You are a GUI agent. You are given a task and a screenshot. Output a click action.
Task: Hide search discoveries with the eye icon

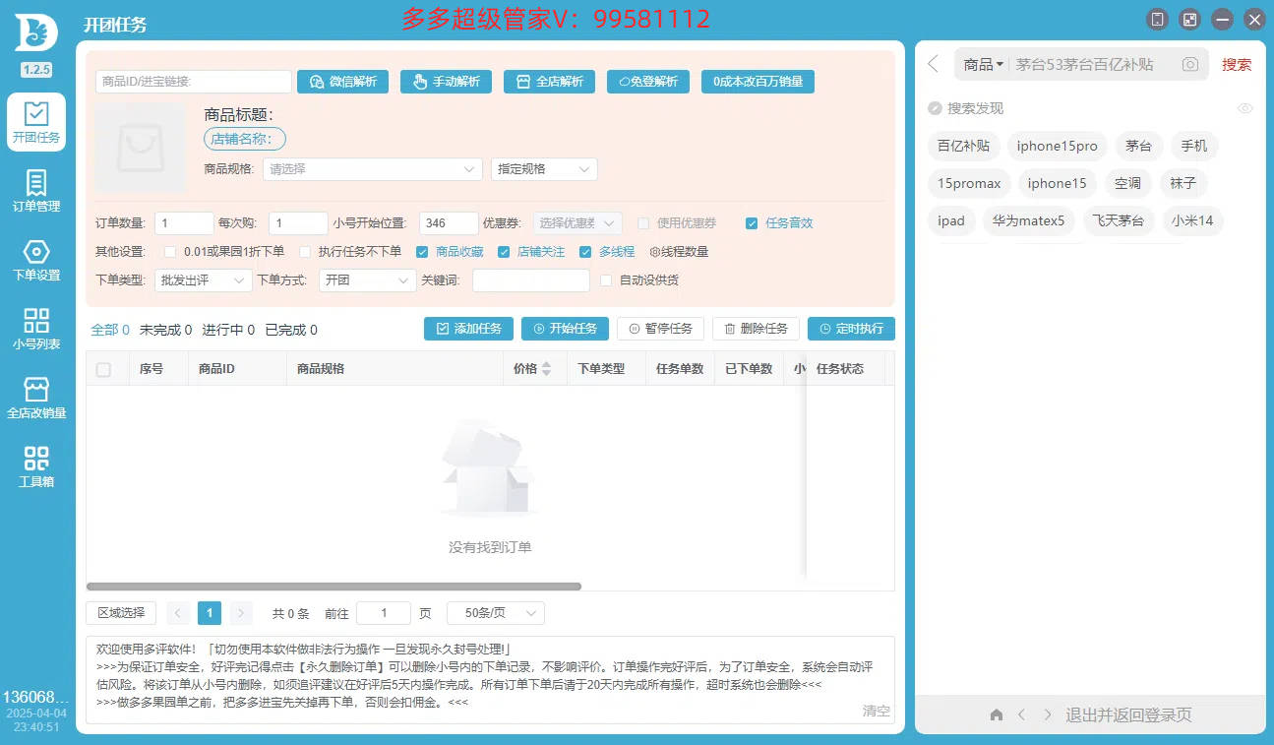pos(1244,108)
